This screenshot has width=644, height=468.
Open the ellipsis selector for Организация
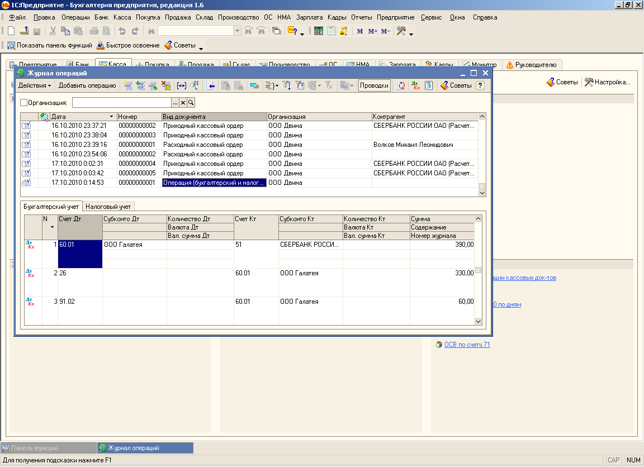coord(176,103)
